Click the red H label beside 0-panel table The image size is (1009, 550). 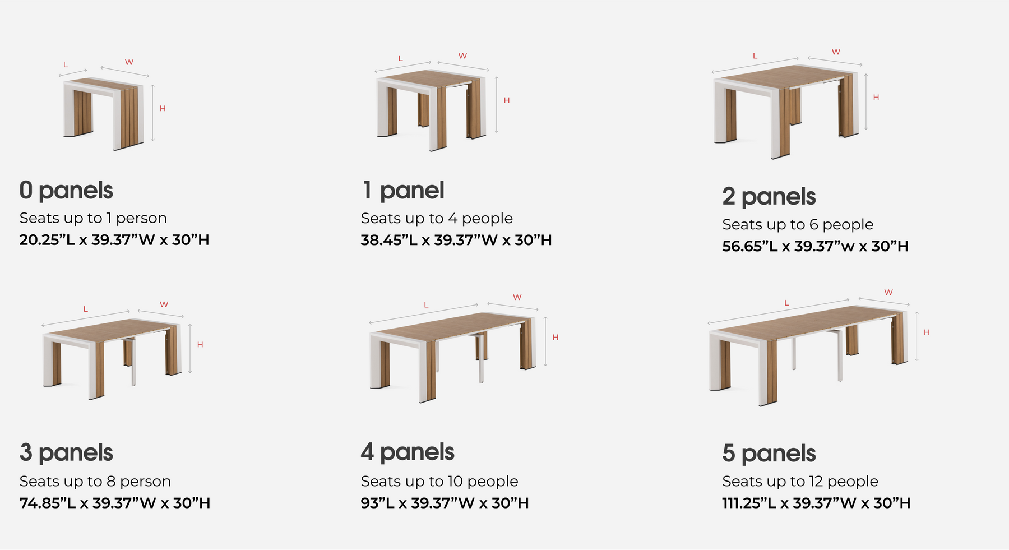163,108
